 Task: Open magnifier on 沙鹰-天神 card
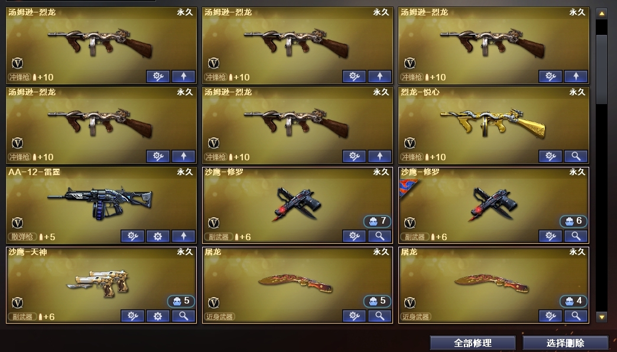pyautogui.click(x=183, y=316)
